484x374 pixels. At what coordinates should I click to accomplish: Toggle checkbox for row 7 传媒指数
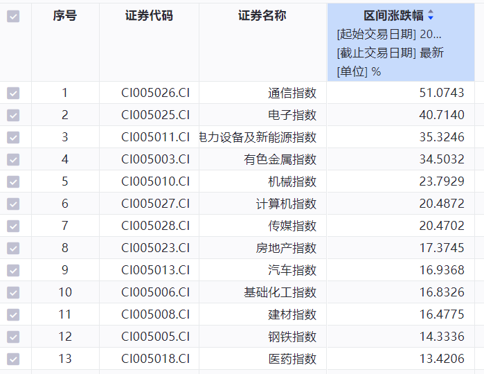(13, 226)
